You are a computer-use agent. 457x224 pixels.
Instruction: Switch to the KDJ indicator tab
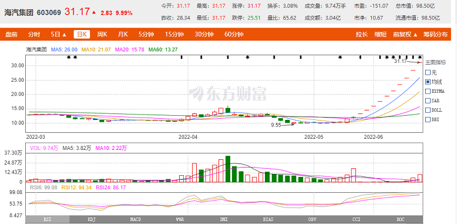tap(92, 219)
